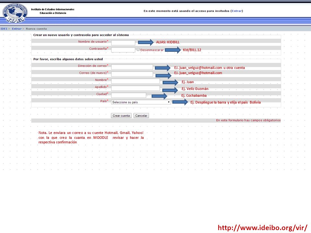Click the http://www.ideibo.org/vir/ URL text
Image resolution: width=311 pixels, height=233 pixels.
[262, 227]
